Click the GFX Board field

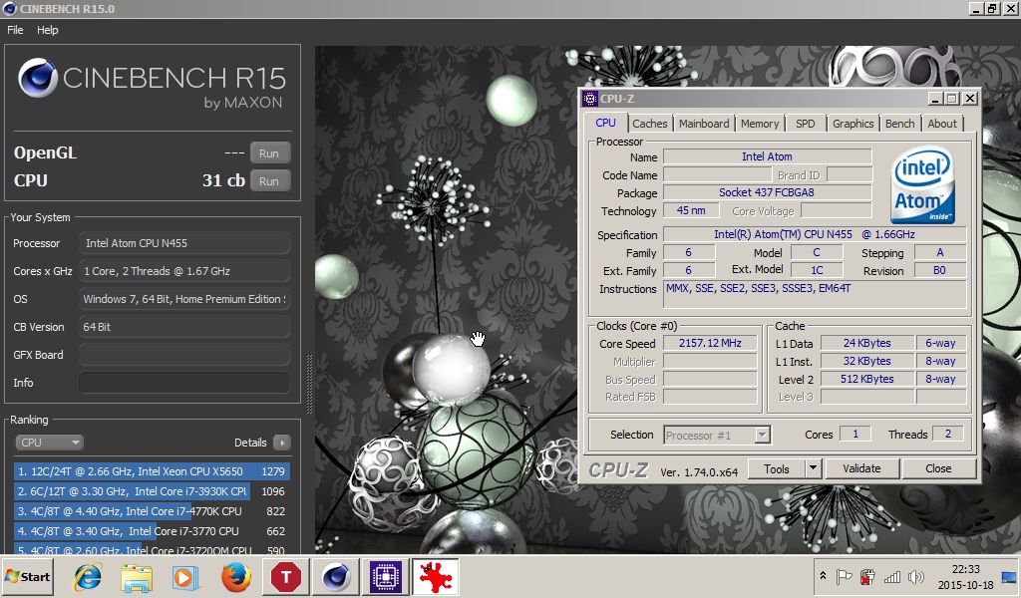(x=184, y=355)
